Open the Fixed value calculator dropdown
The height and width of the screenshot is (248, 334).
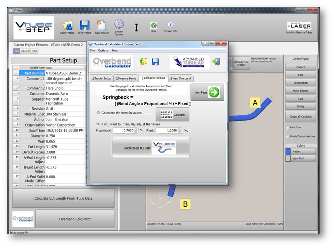(179, 130)
